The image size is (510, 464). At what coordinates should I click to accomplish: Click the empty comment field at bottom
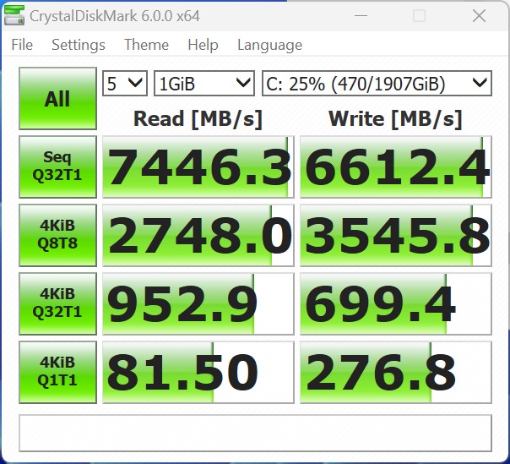point(255,433)
